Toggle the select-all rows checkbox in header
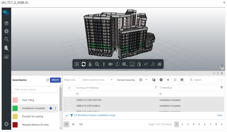227x132 pixels. [69, 88]
